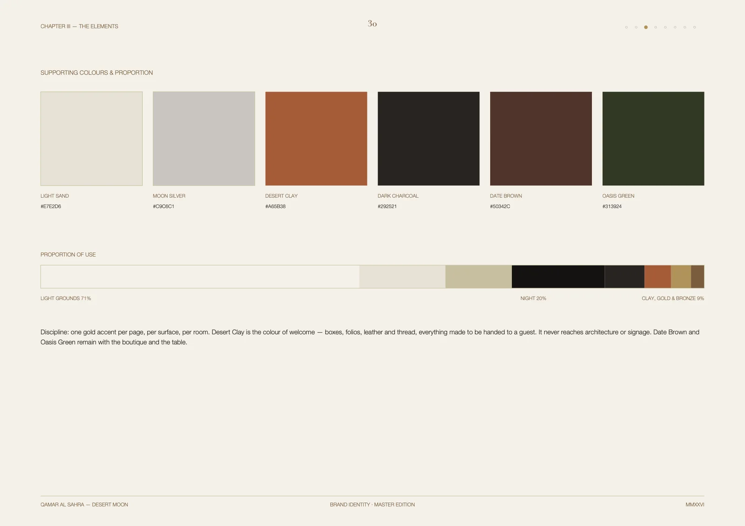Click the "OASIS GREEN" label
This screenshot has width=745, height=526.
(618, 196)
